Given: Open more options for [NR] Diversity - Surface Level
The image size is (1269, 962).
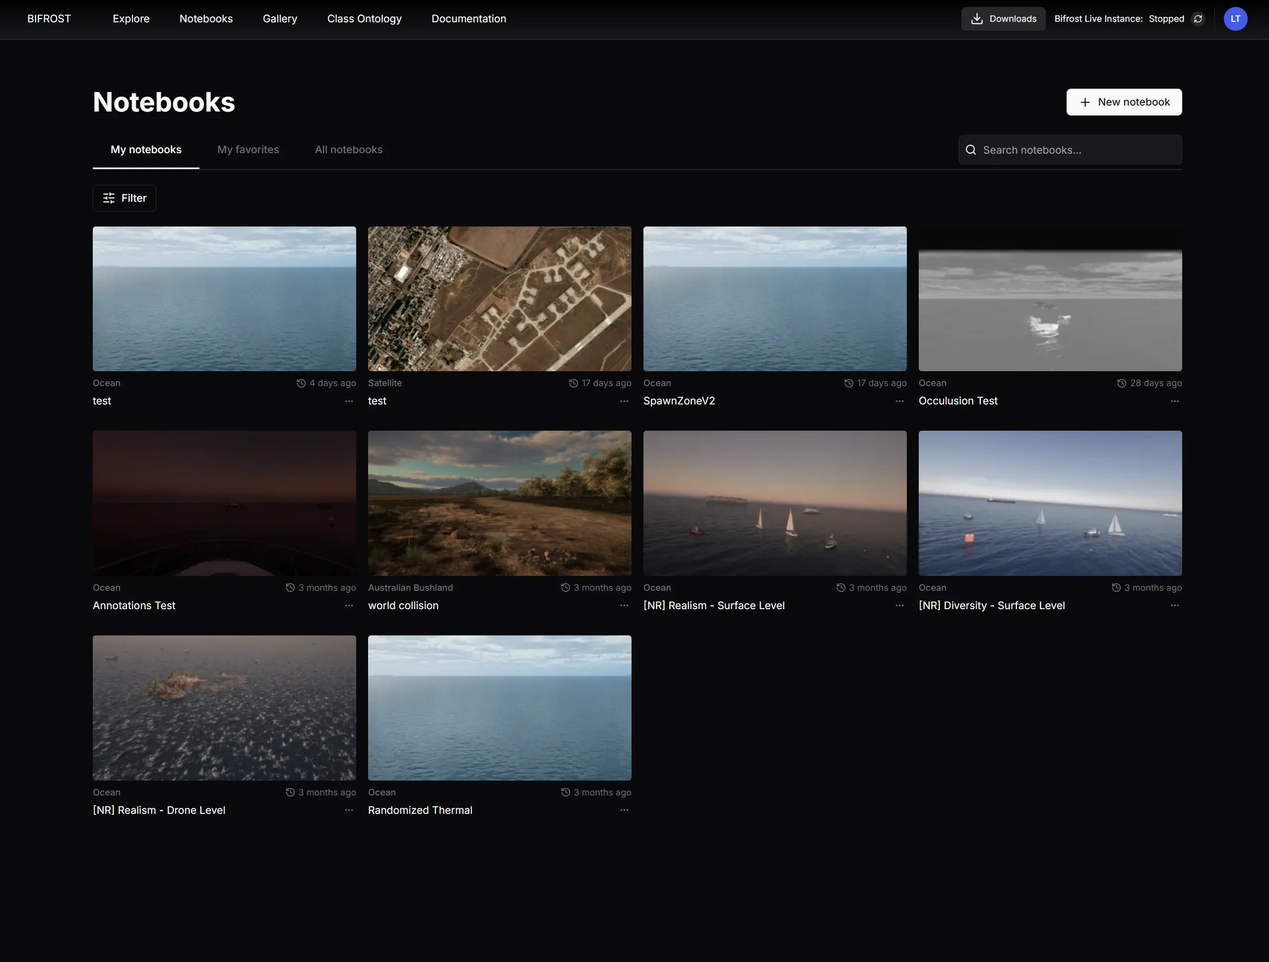Looking at the screenshot, I should pos(1175,606).
